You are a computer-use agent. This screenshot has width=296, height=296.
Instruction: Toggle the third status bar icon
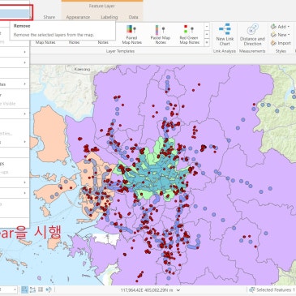click(x=41, y=290)
